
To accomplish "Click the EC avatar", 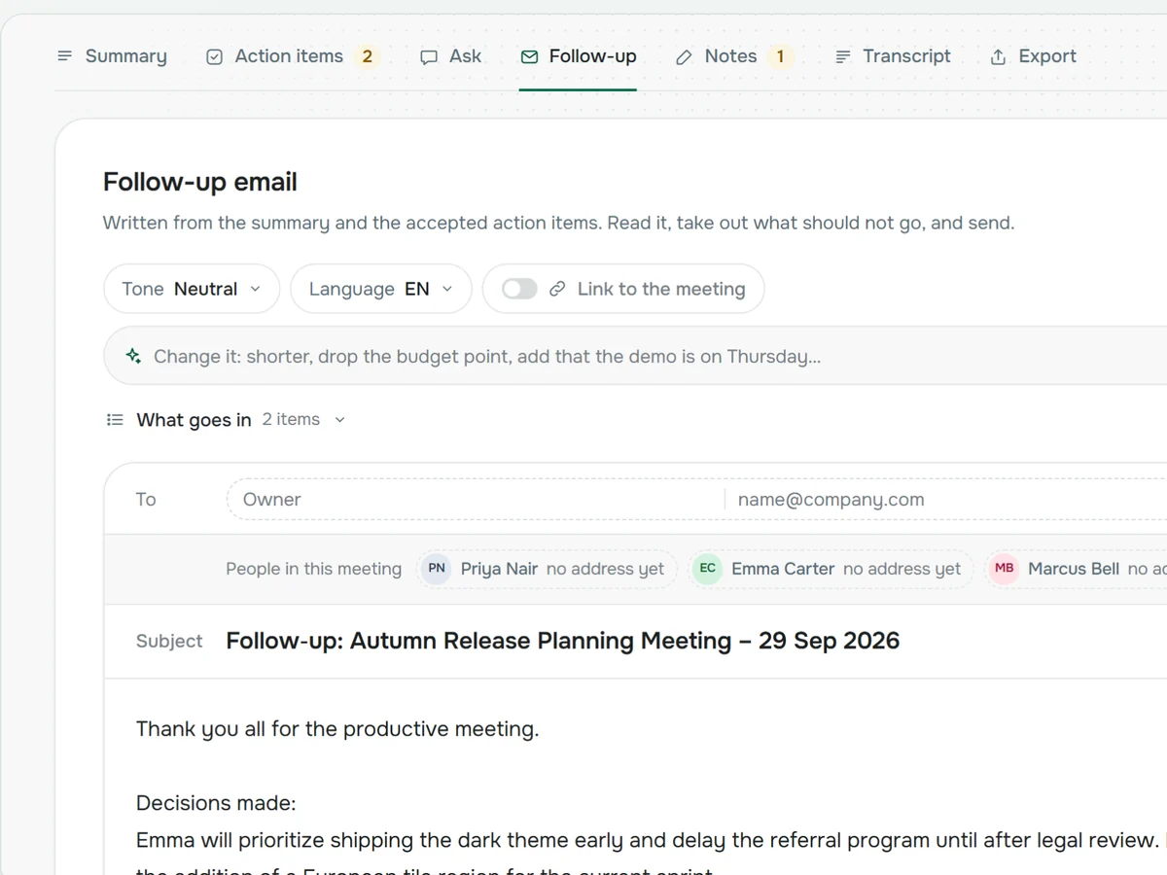I will [708, 569].
